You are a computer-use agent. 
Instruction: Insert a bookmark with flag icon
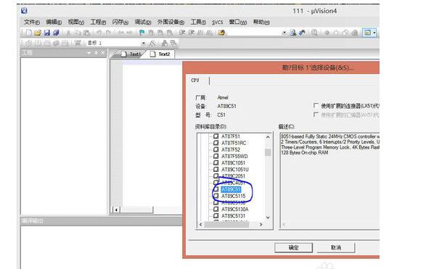pos(142,33)
